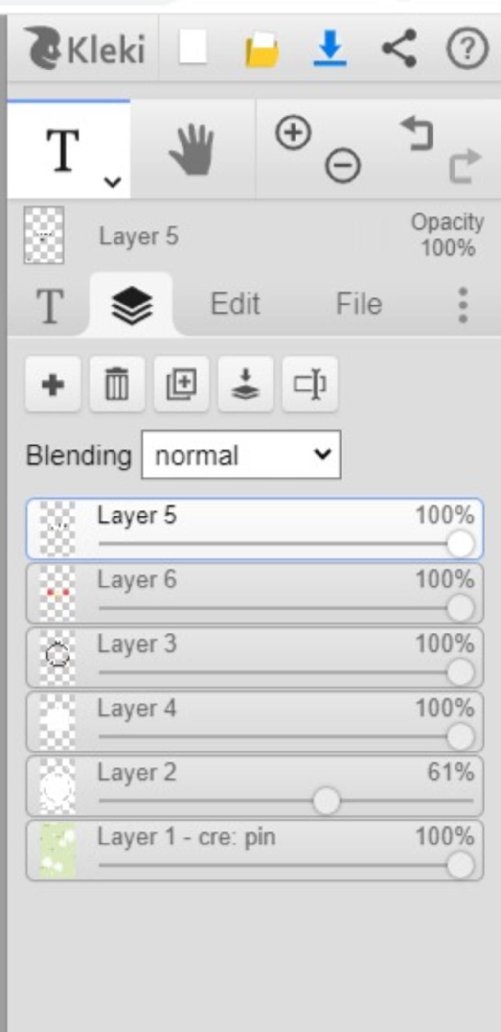Undo the last action

tap(417, 133)
